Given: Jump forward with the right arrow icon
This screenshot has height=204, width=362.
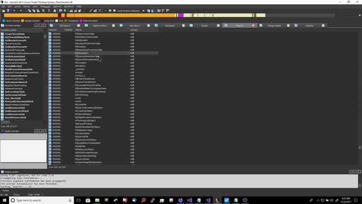Looking at the screenshot, I should pyautogui.click(x=21, y=11).
